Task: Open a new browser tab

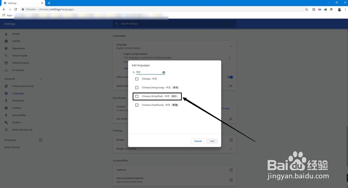Action: [x=49, y=3]
